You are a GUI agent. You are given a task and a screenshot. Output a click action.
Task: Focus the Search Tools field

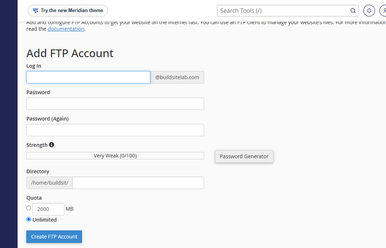click(288, 11)
